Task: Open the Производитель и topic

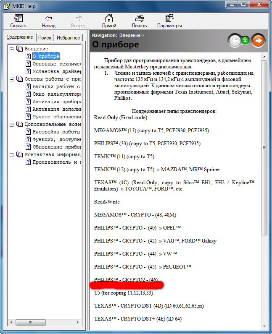Action: tap(57, 162)
